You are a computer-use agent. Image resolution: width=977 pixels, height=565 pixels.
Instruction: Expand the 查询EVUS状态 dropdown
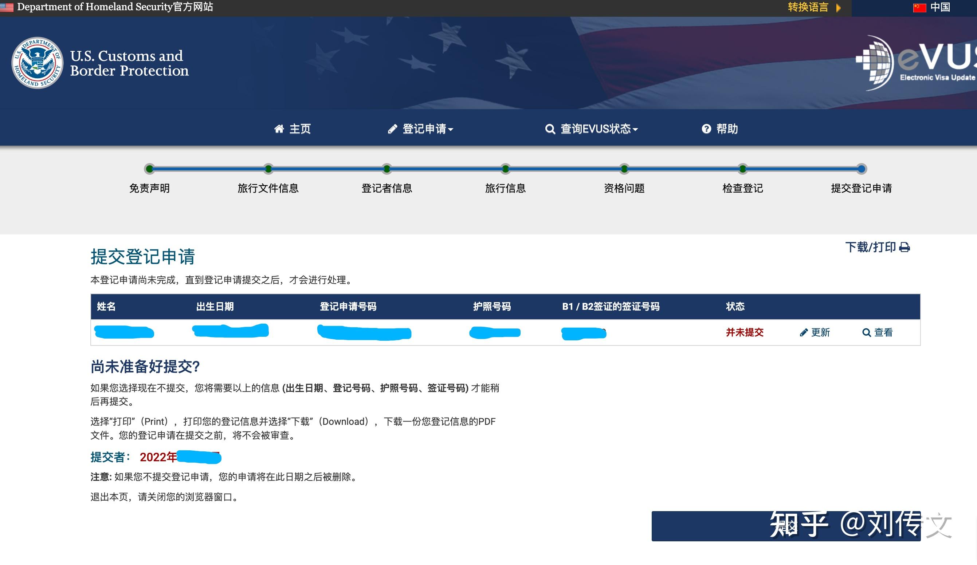(597, 129)
